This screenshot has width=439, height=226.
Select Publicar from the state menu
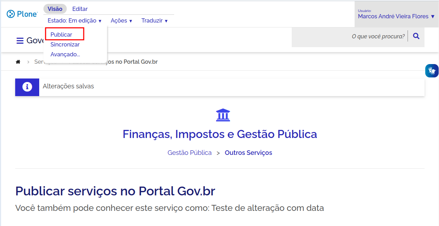[61, 34]
